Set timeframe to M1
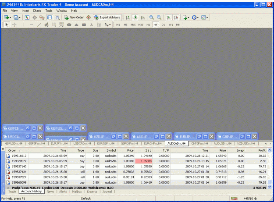 coord(118,25)
